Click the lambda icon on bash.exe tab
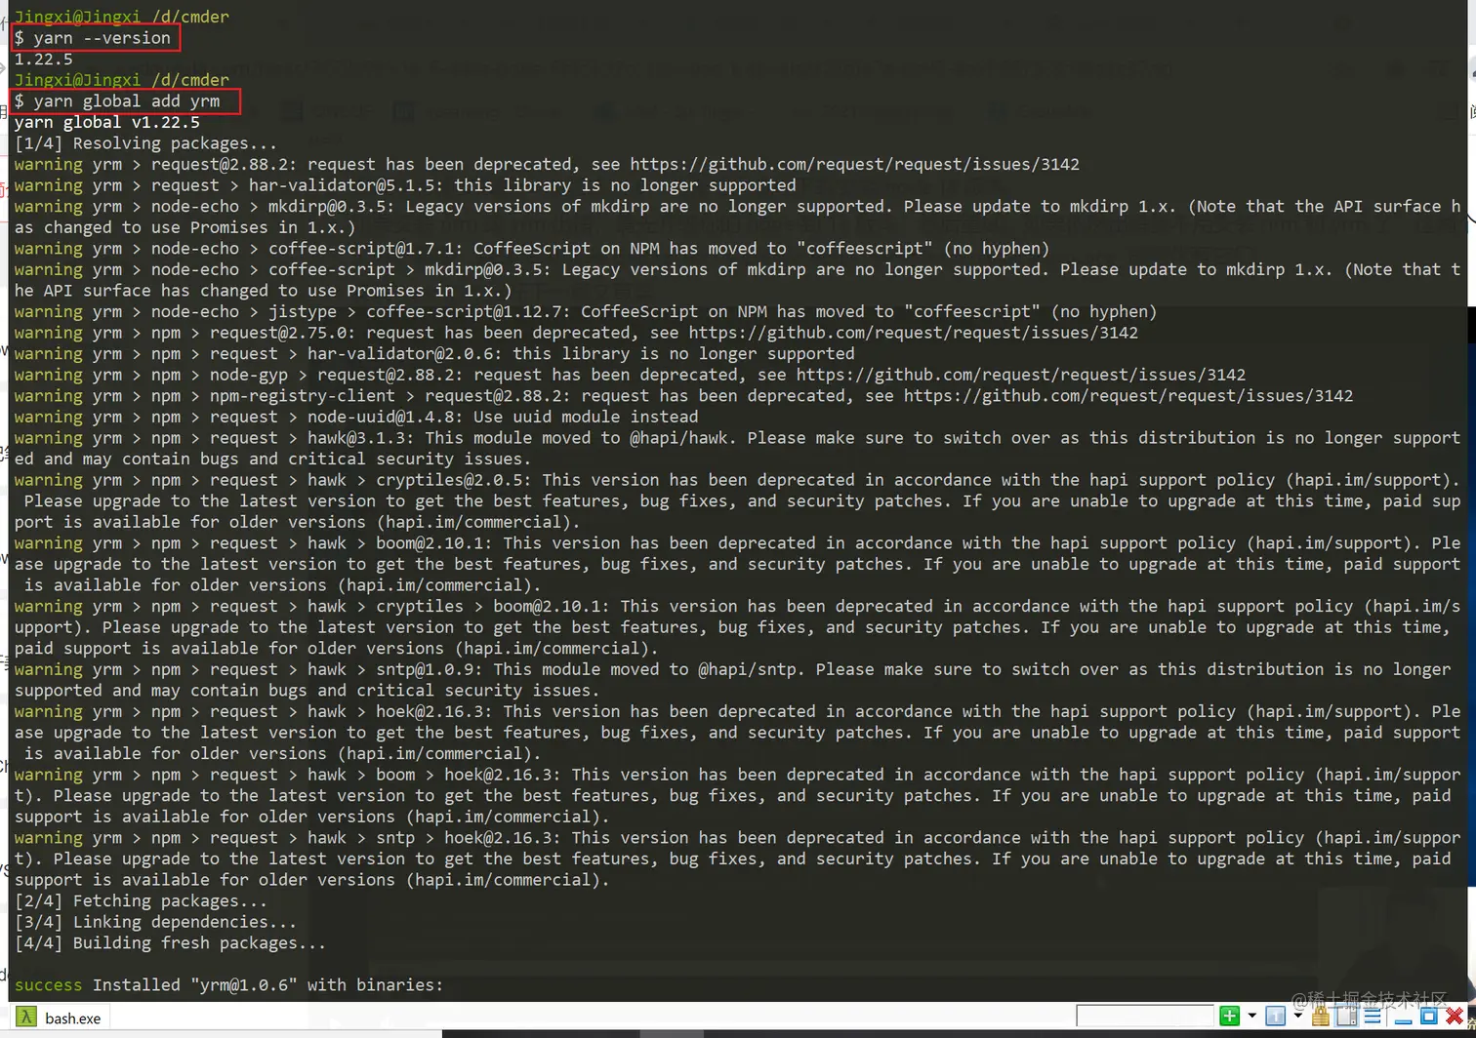1476x1038 pixels. [x=26, y=1018]
